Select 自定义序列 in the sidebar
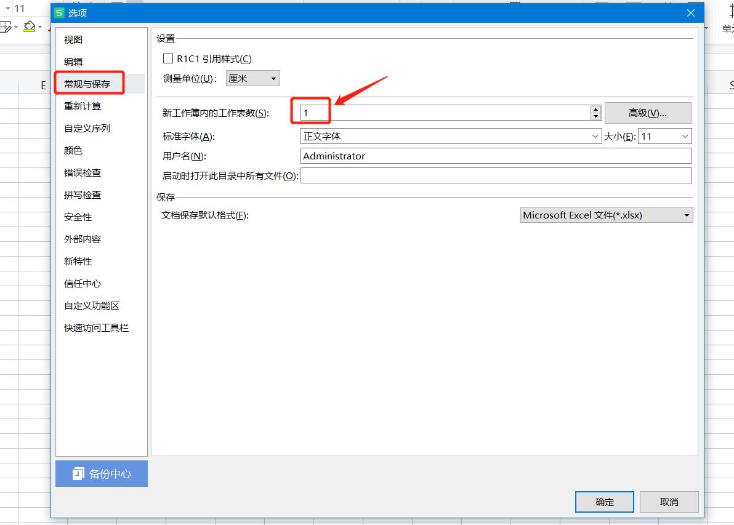 (86, 128)
